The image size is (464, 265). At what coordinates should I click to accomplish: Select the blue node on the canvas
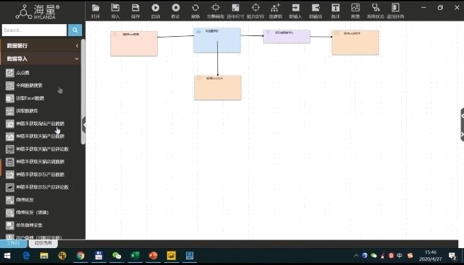[217, 40]
